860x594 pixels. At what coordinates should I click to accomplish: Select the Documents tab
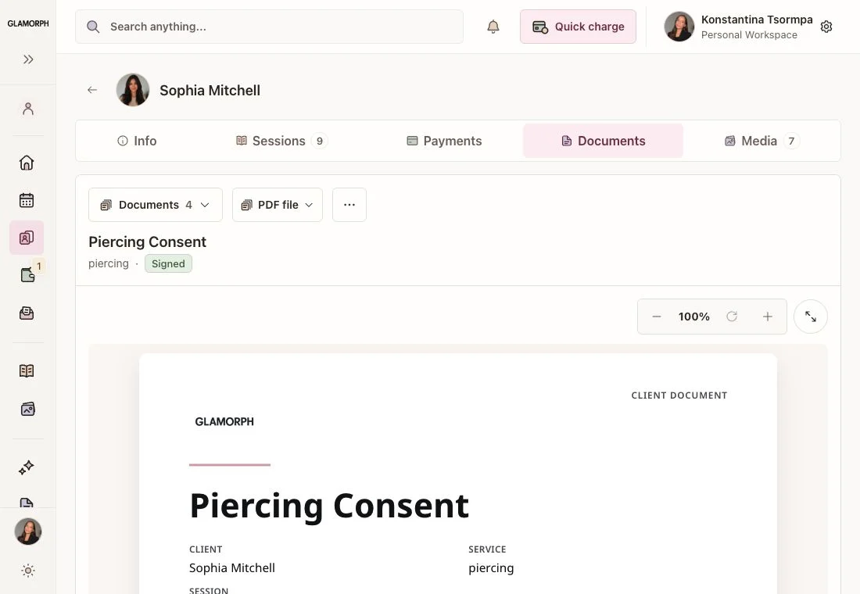tap(604, 141)
